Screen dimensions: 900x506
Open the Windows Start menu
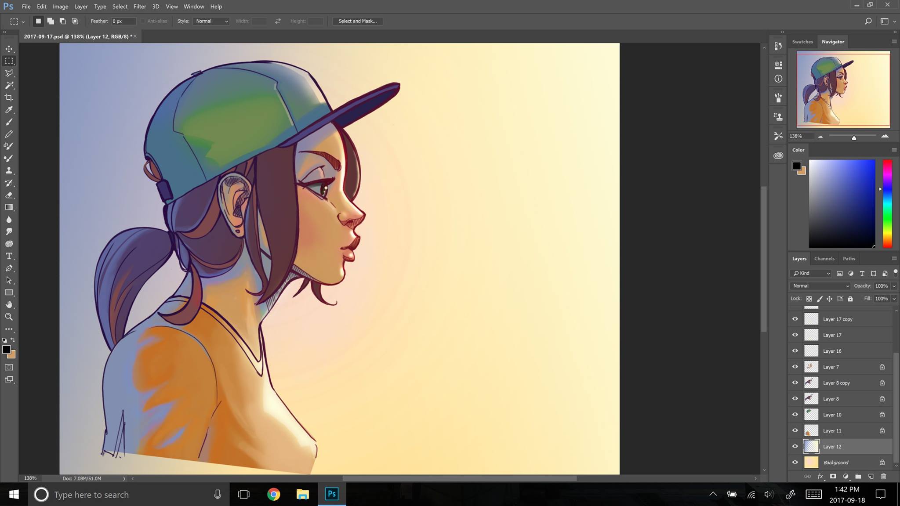tap(14, 495)
